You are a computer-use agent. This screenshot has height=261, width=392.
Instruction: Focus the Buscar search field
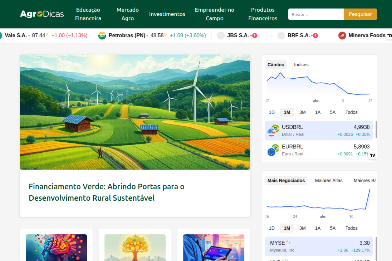click(x=315, y=14)
